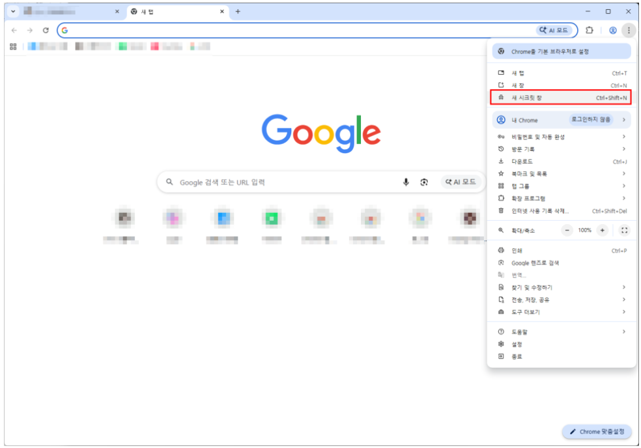Start voice search with microphone icon

click(406, 182)
